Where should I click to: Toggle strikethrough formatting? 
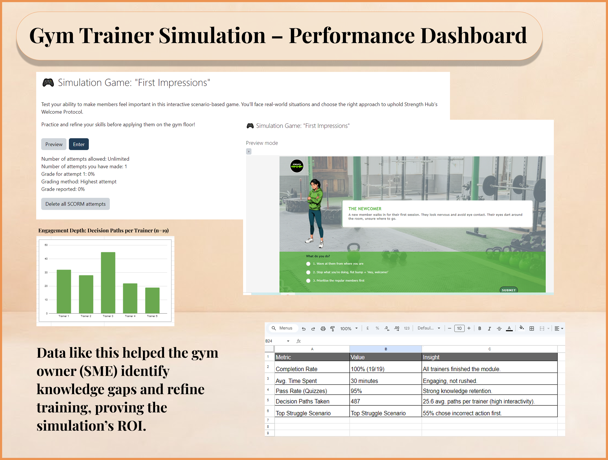tap(499, 328)
